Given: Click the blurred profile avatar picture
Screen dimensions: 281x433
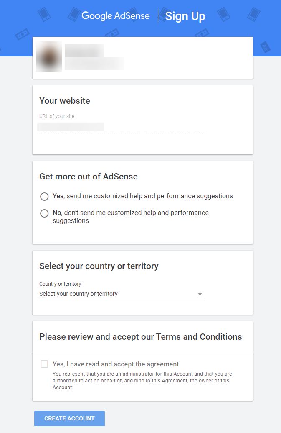Looking at the screenshot, I should [x=49, y=56].
